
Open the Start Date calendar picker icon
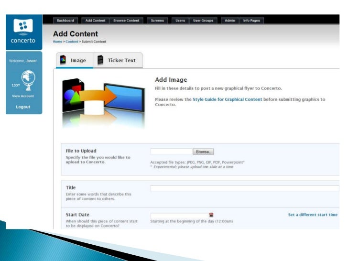[x=211, y=215]
